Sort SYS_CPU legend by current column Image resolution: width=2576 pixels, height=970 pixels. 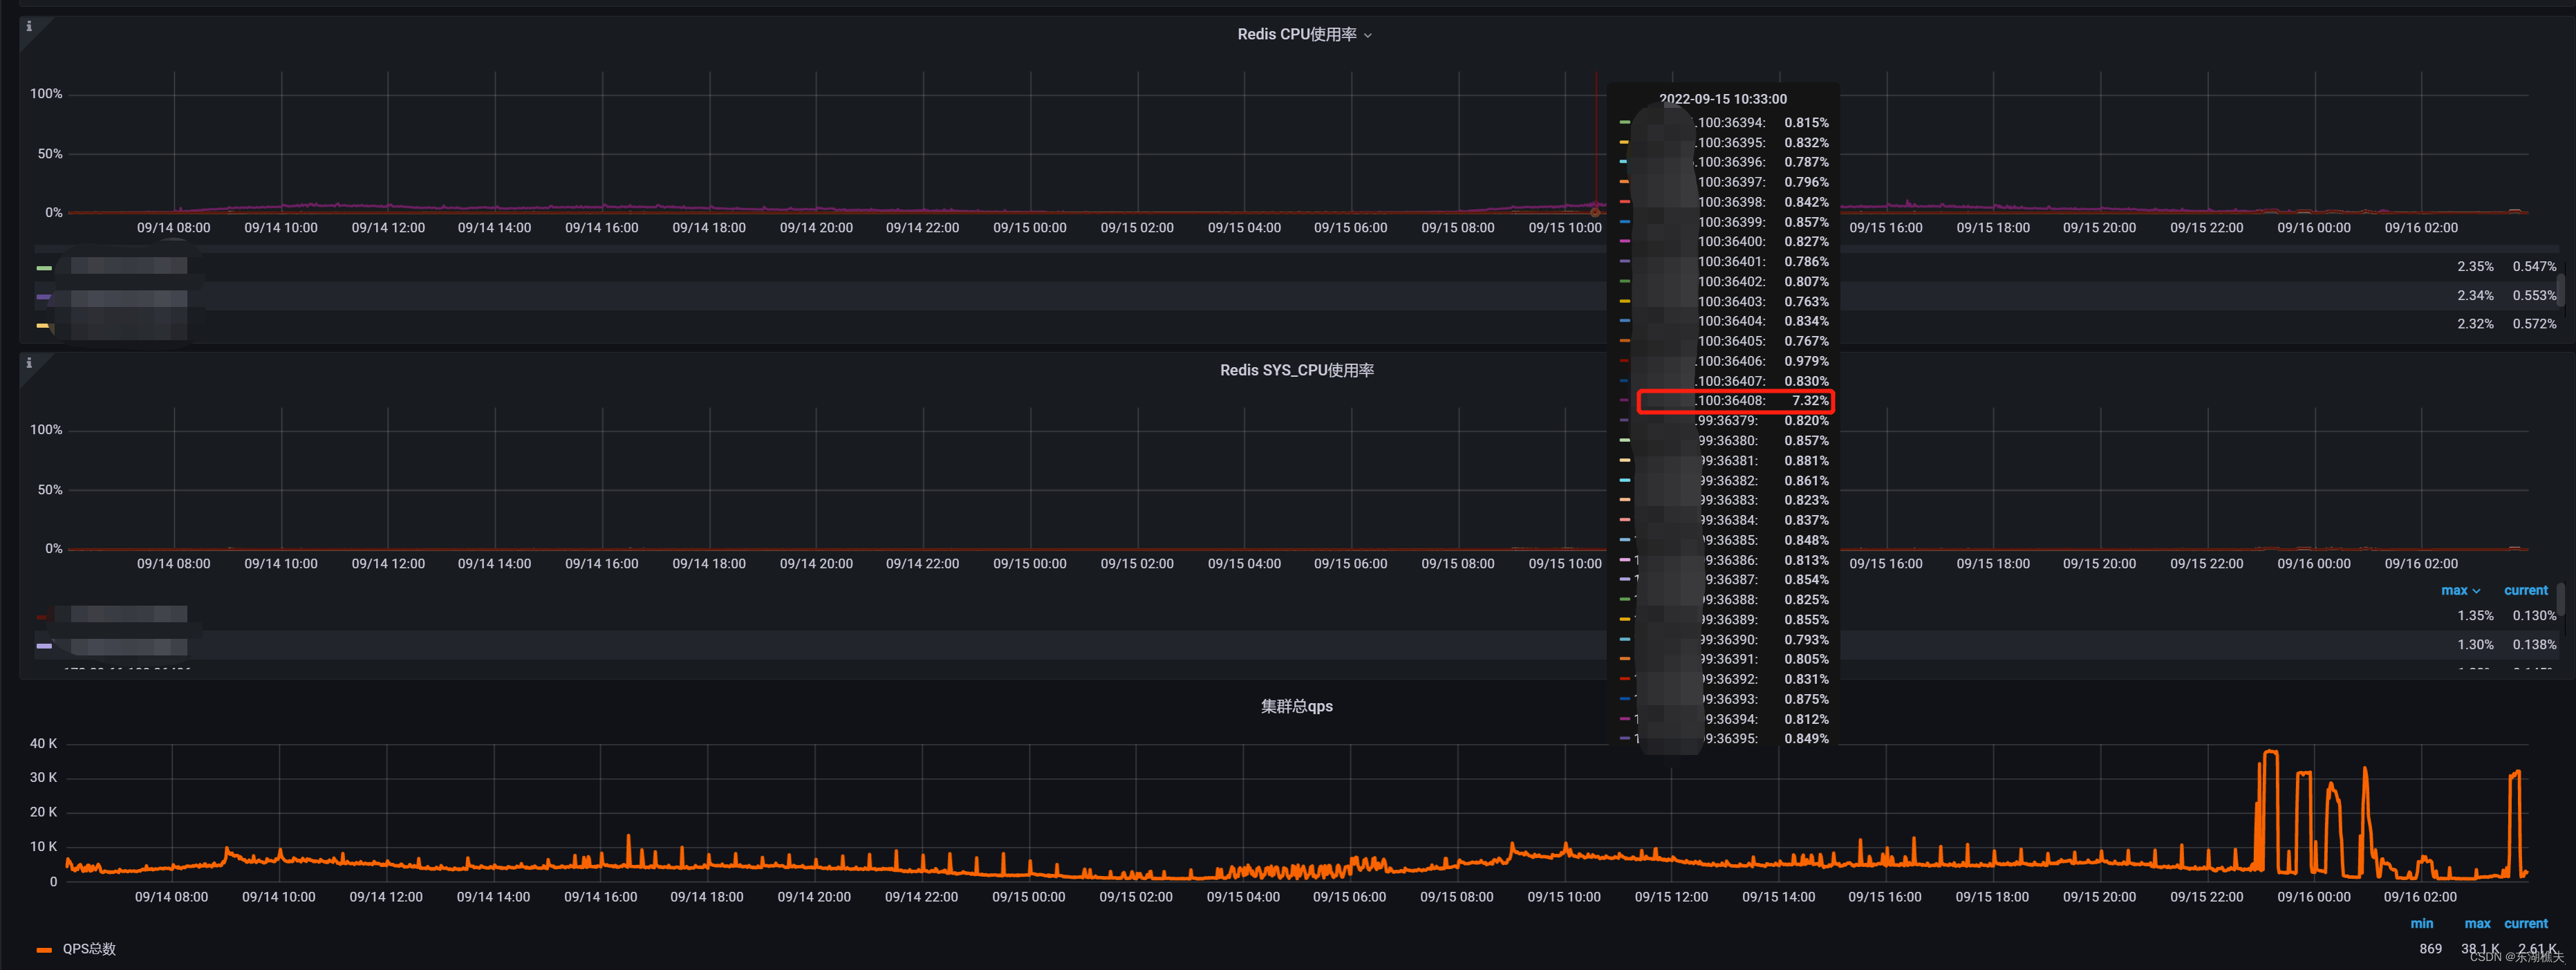(x=2525, y=591)
